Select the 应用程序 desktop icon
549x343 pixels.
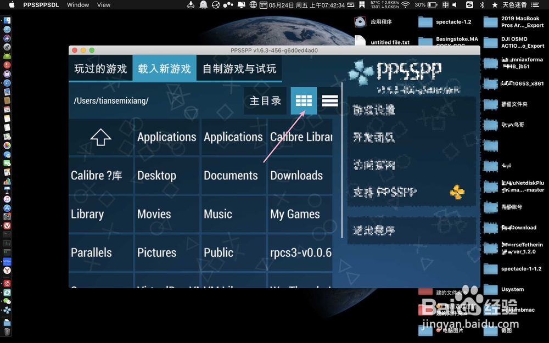[x=373, y=22]
